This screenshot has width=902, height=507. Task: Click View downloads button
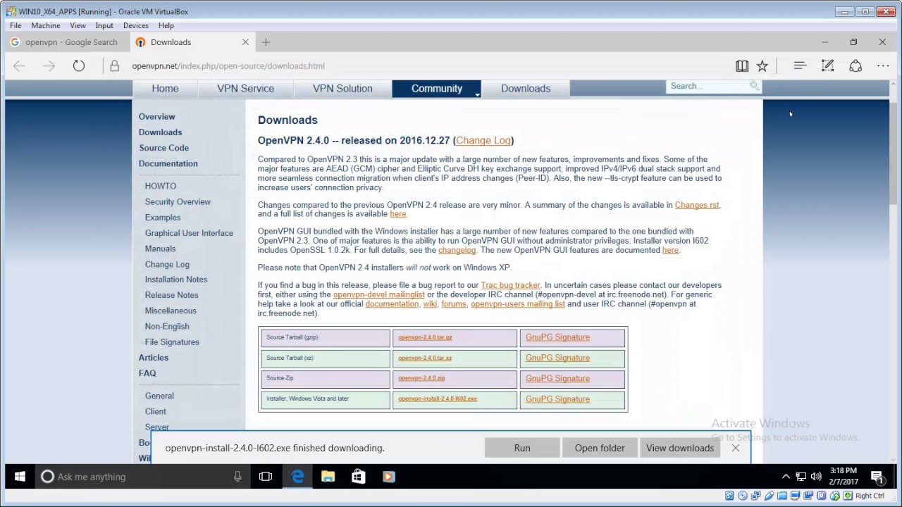(x=680, y=448)
